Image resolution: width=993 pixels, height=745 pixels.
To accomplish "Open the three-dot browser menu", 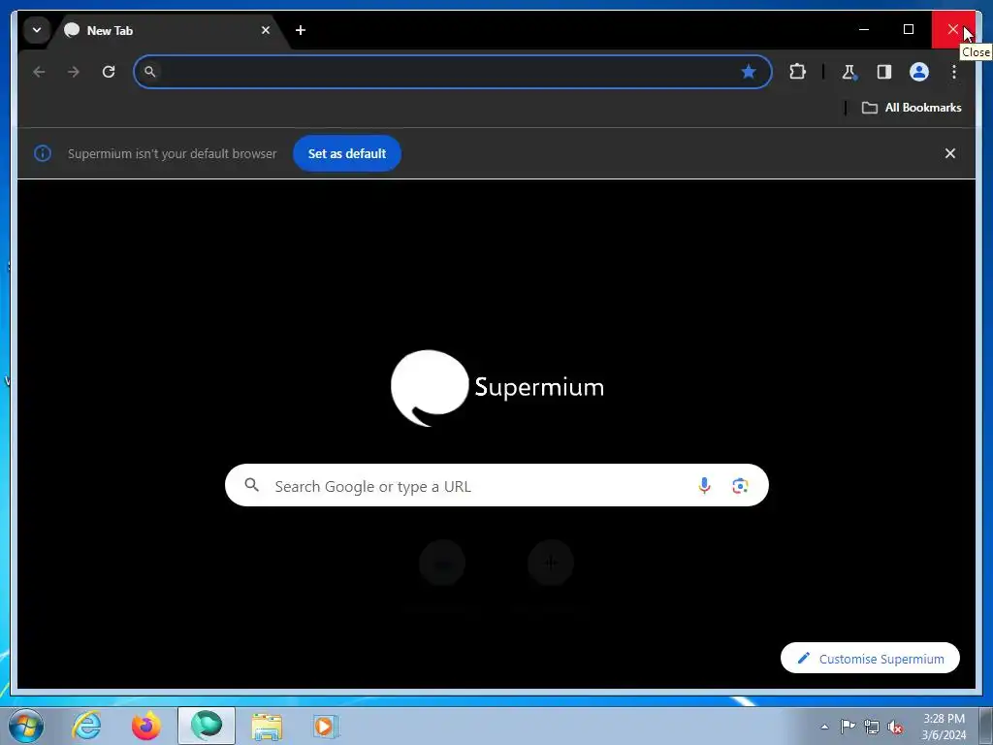I will (954, 72).
